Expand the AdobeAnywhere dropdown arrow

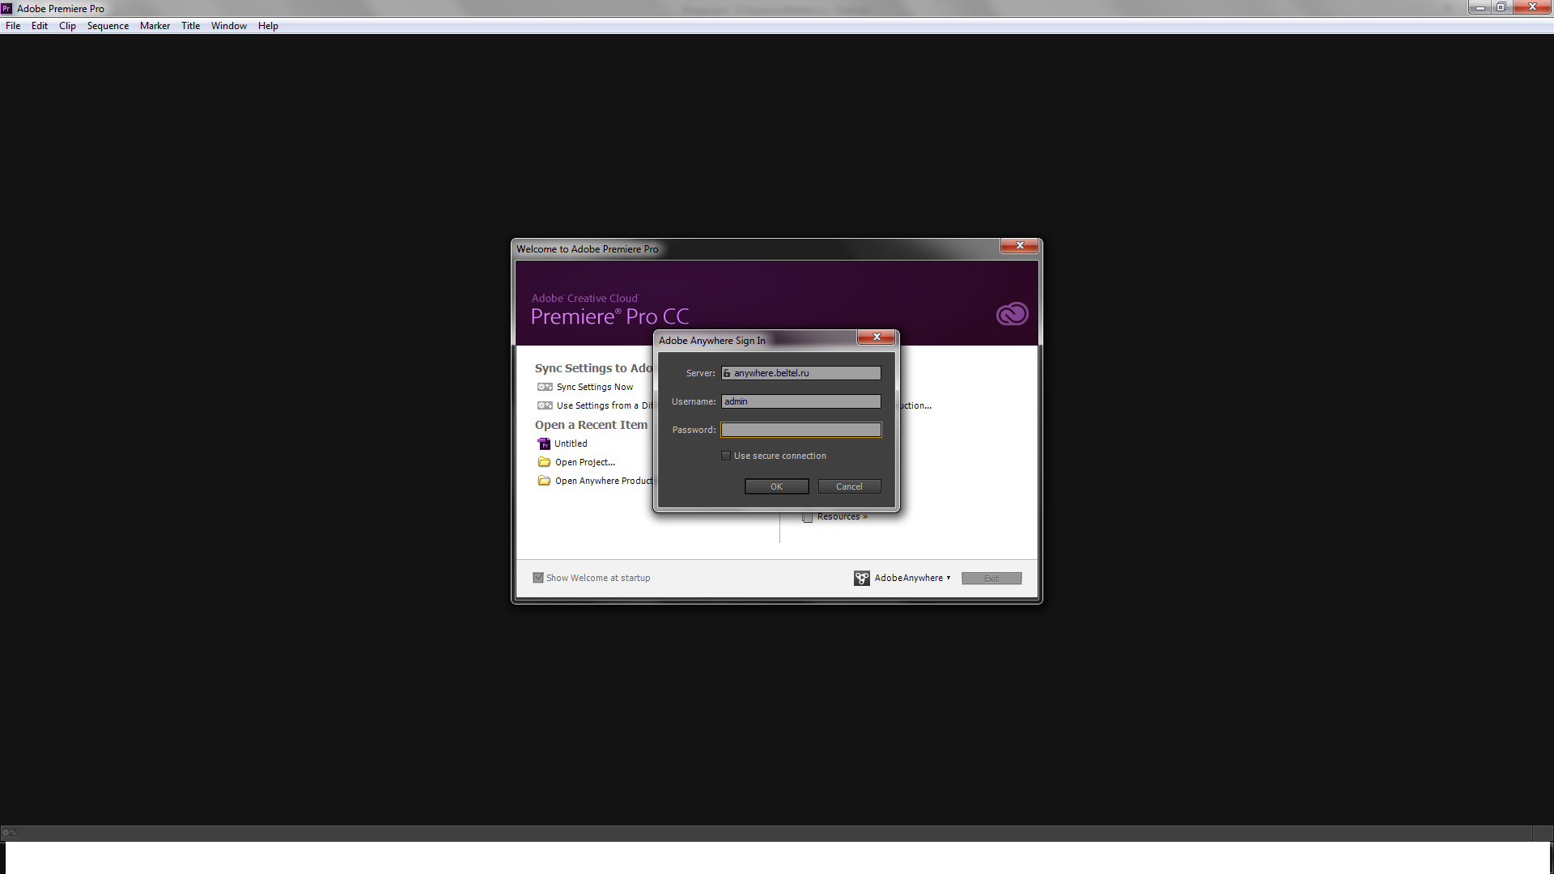(x=949, y=578)
